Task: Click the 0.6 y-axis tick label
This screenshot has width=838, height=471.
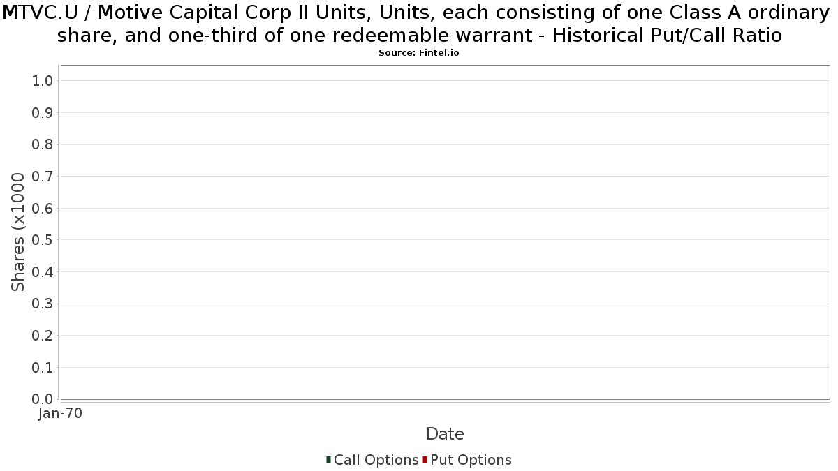Action: [x=43, y=209]
